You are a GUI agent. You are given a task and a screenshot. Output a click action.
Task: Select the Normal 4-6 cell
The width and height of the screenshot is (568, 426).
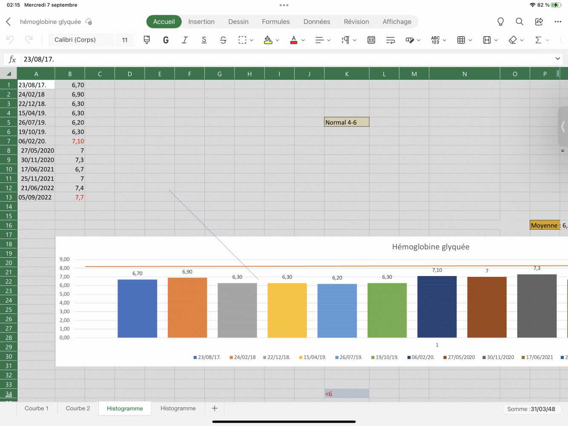pyautogui.click(x=347, y=122)
